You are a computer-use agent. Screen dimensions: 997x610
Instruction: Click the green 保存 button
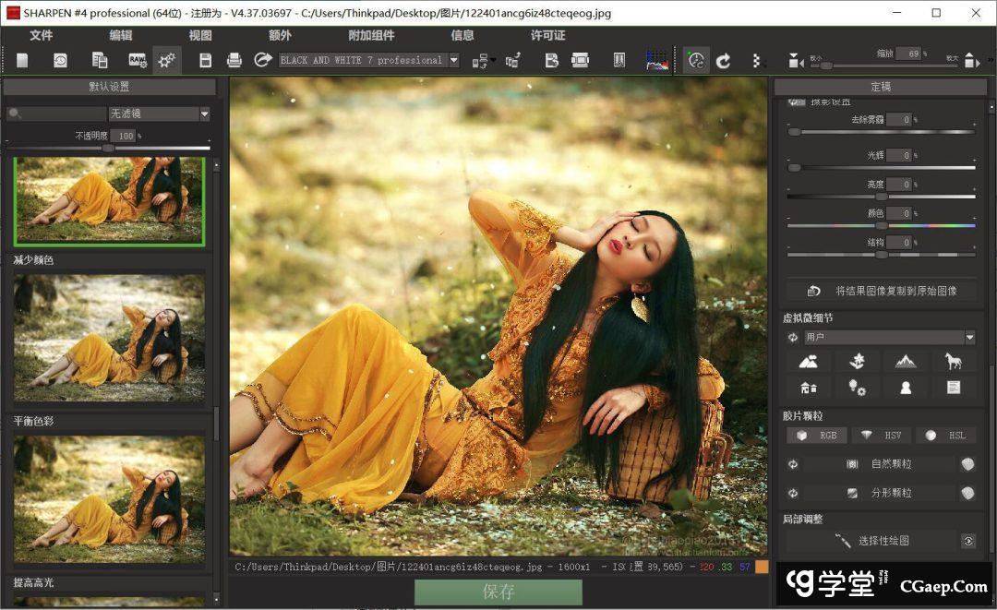pos(498,592)
